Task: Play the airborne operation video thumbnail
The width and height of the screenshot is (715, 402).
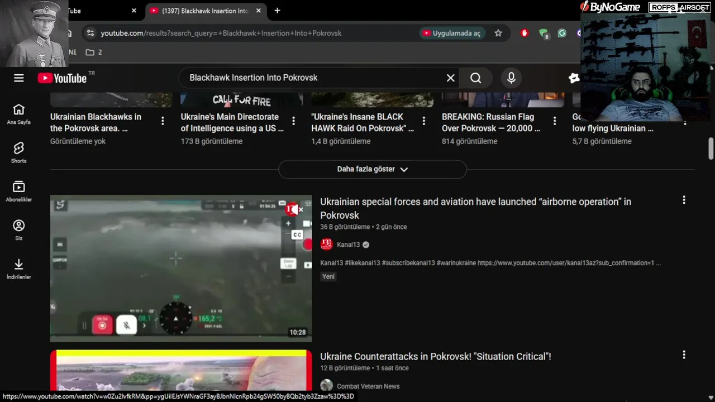Action: point(181,268)
